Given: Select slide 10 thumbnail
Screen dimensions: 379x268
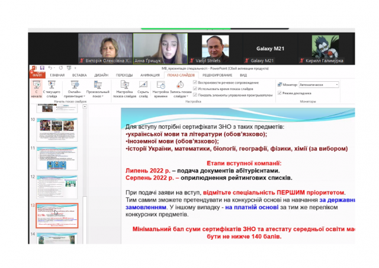Looking at the screenshot, I should click(x=57, y=129).
